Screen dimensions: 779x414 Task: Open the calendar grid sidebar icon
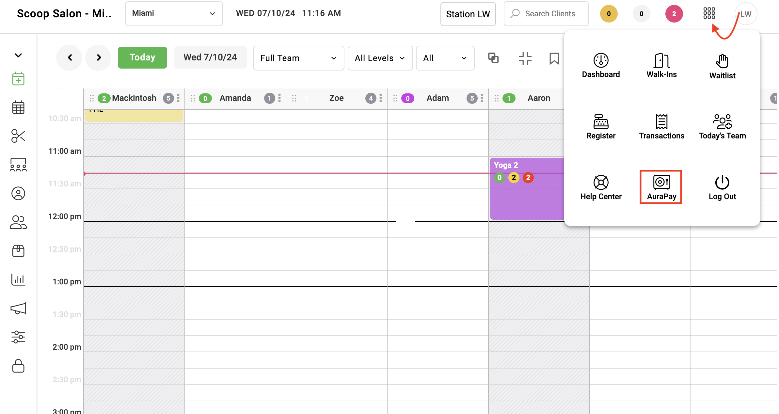(18, 107)
